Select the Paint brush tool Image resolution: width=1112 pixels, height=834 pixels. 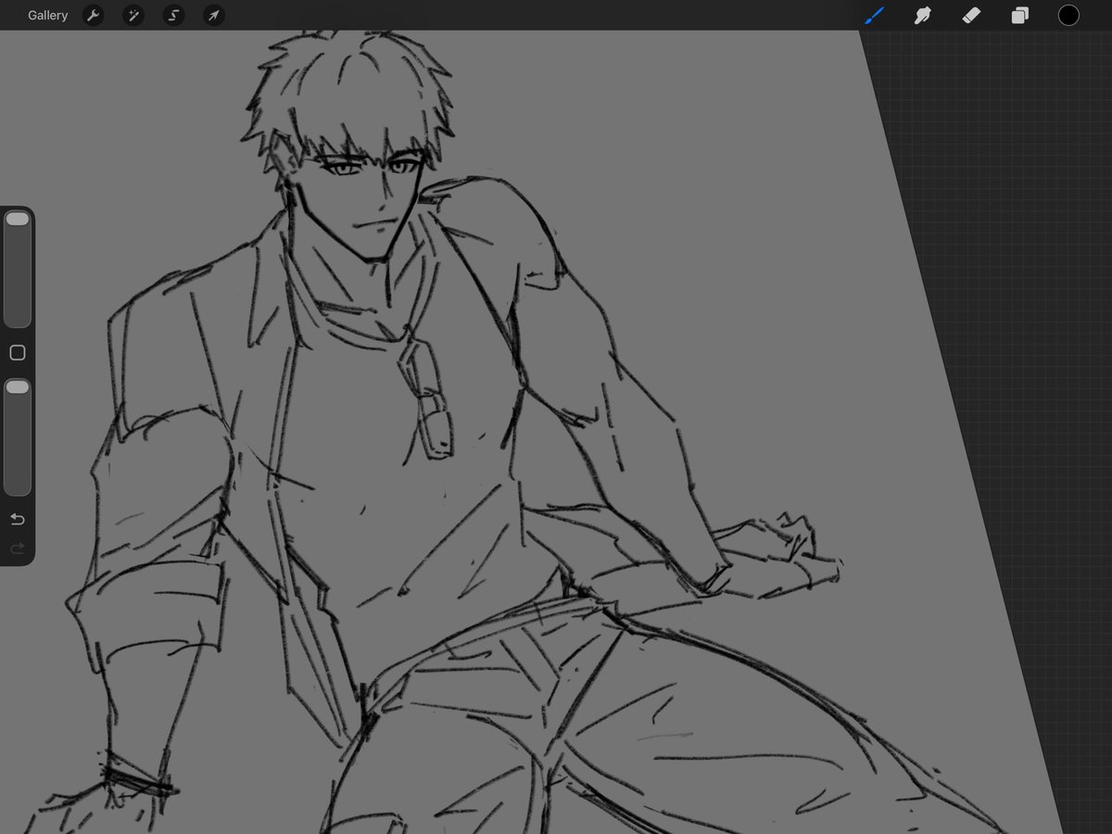point(875,15)
